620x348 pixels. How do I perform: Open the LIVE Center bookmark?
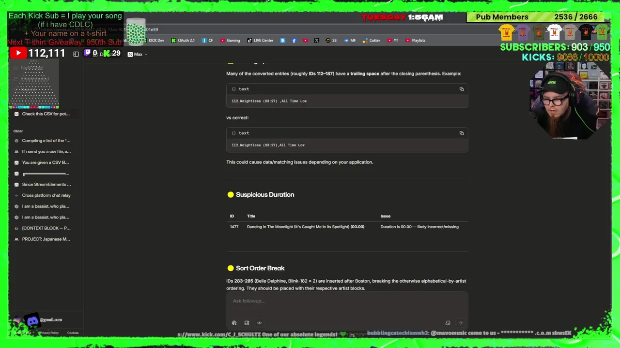click(x=260, y=41)
